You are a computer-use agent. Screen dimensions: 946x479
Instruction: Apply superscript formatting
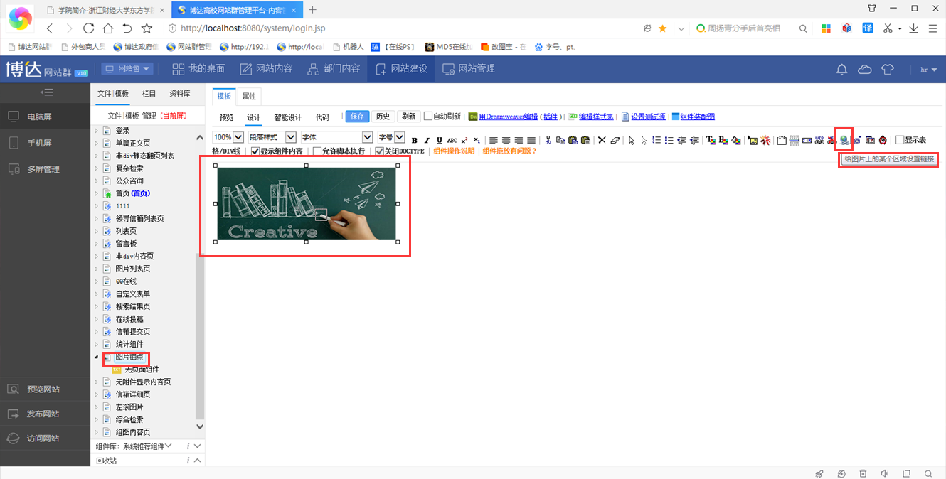464,140
